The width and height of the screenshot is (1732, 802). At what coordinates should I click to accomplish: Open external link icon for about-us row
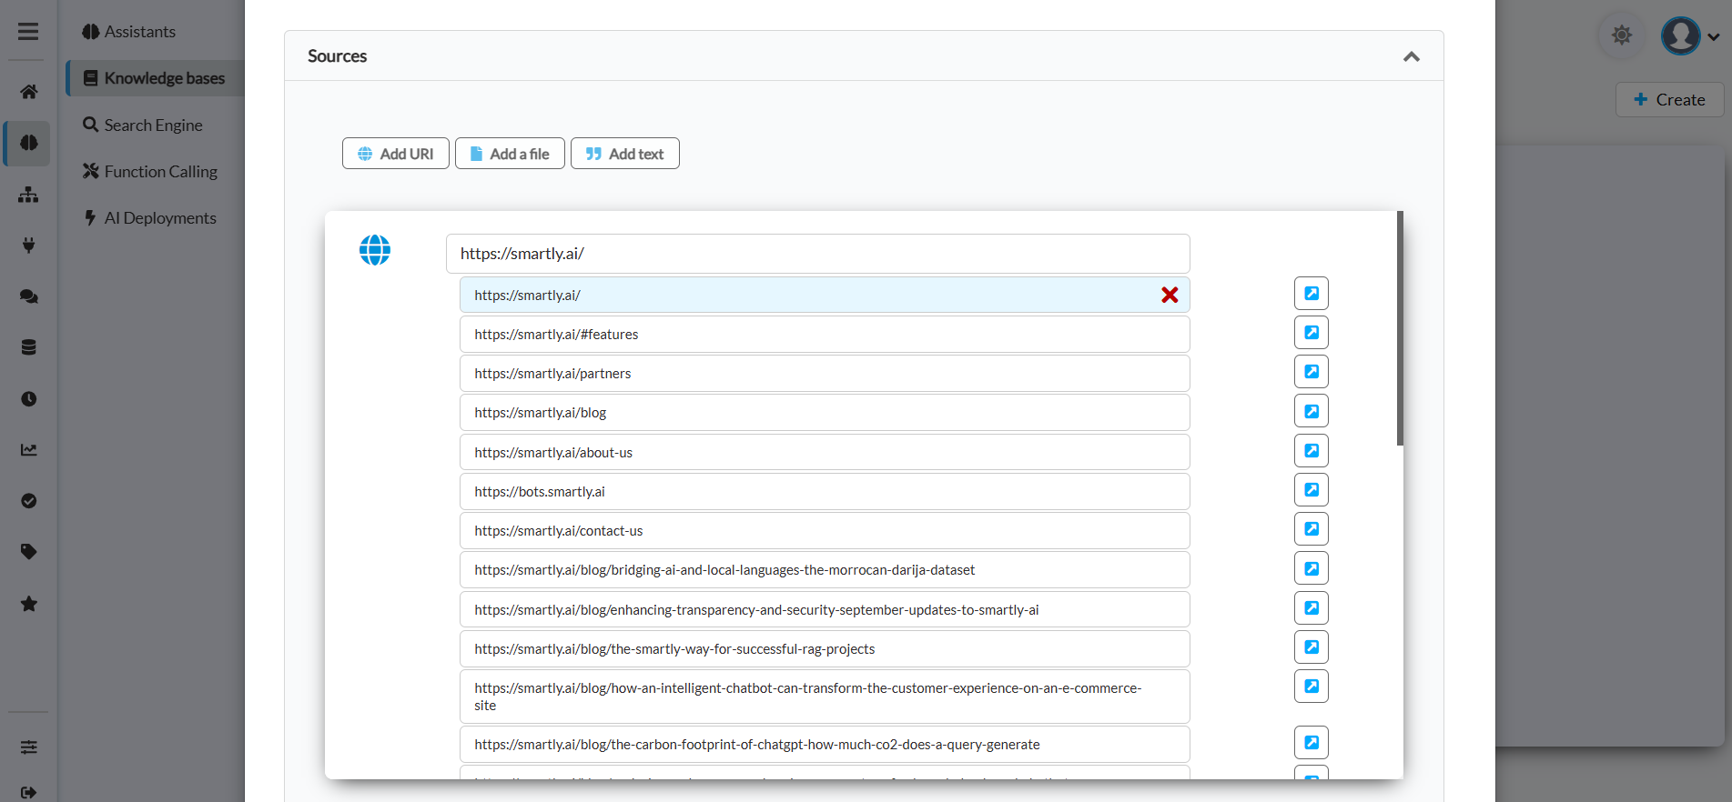pos(1312,451)
